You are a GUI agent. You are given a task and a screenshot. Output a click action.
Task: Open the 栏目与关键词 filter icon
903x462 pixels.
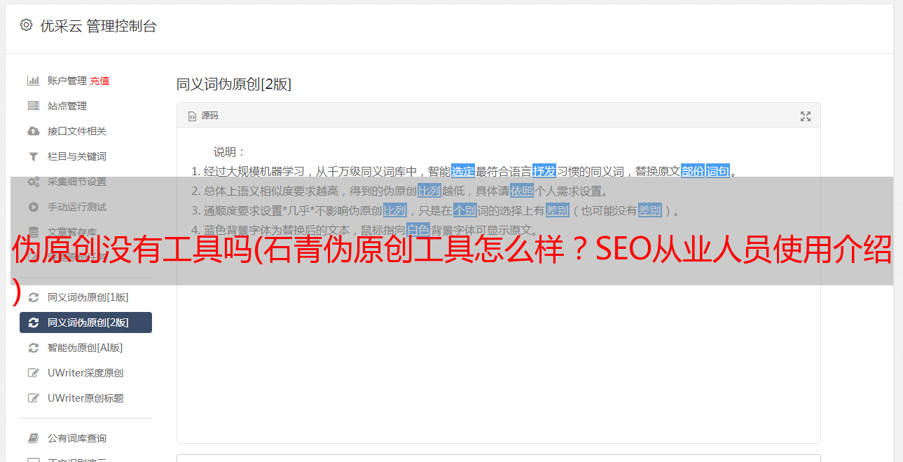pyautogui.click(x=33, y=156)
